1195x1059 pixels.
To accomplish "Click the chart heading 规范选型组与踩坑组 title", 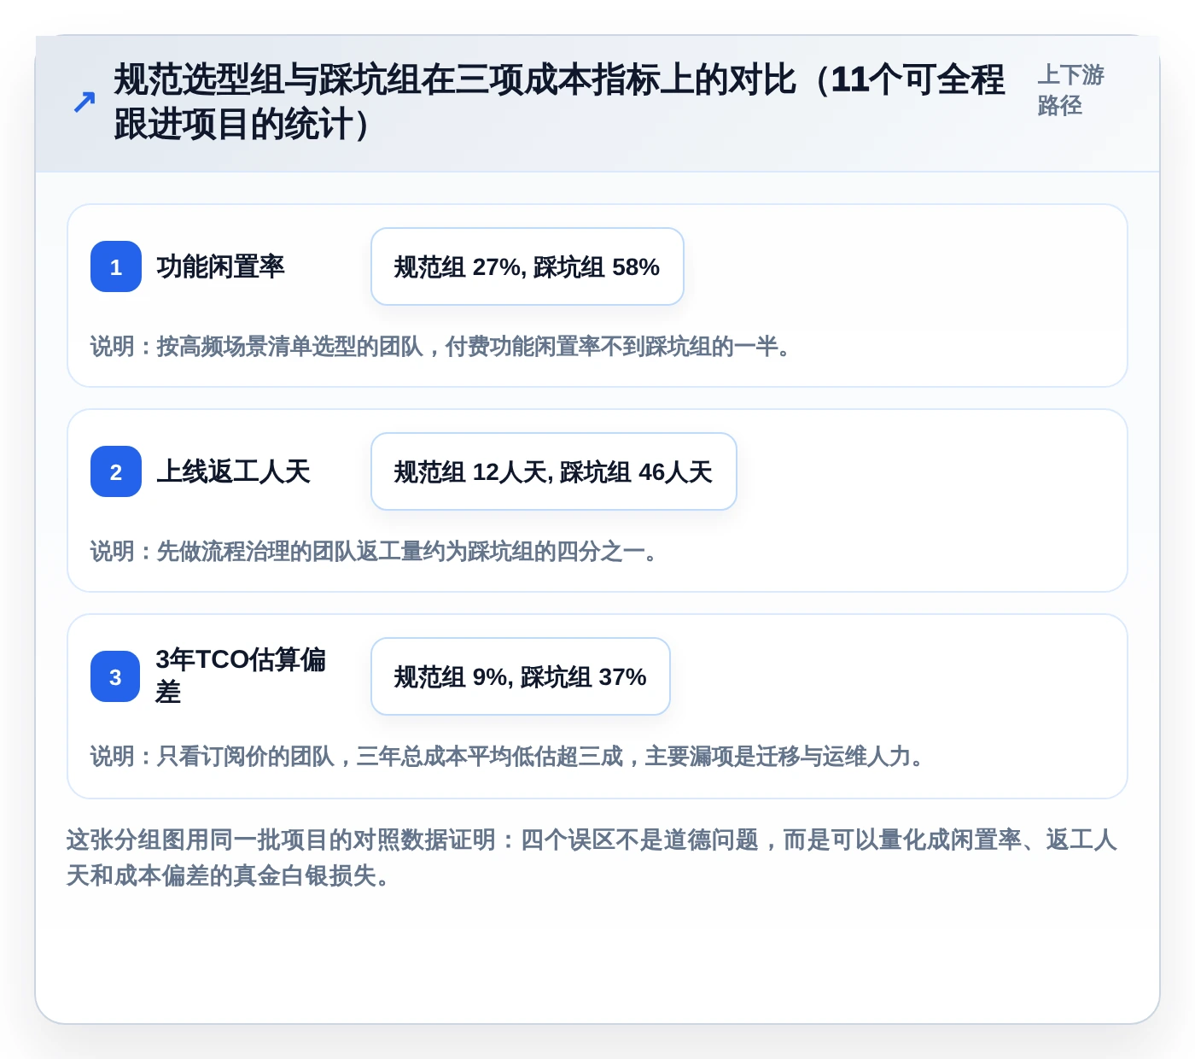I will [560, 102].
